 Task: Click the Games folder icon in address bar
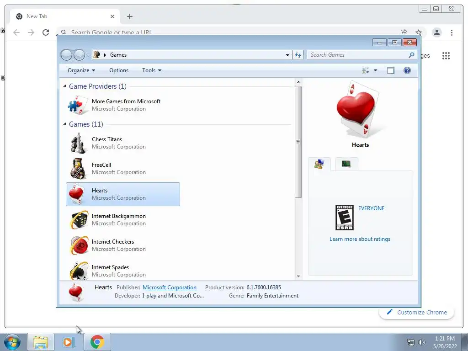tap(97, 55)
